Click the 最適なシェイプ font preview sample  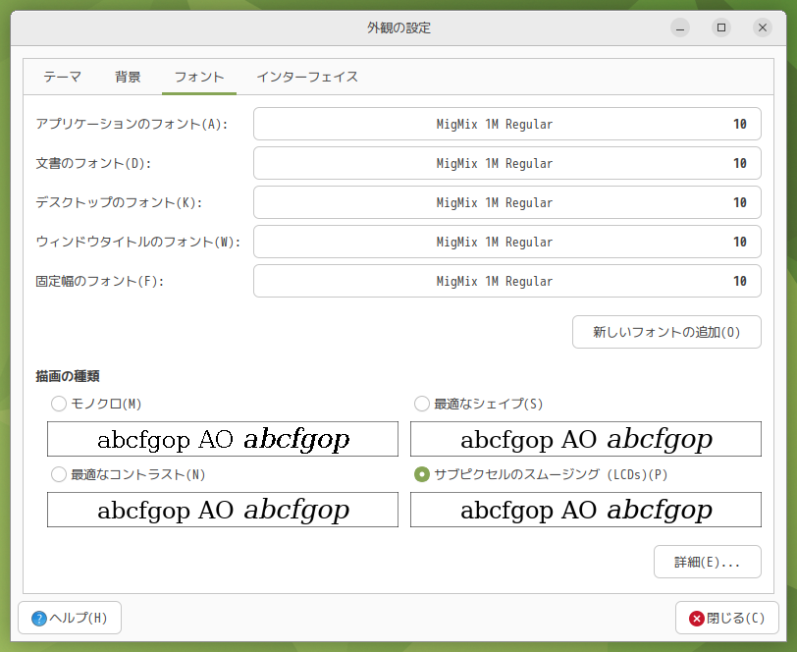(x=586, y=439)
